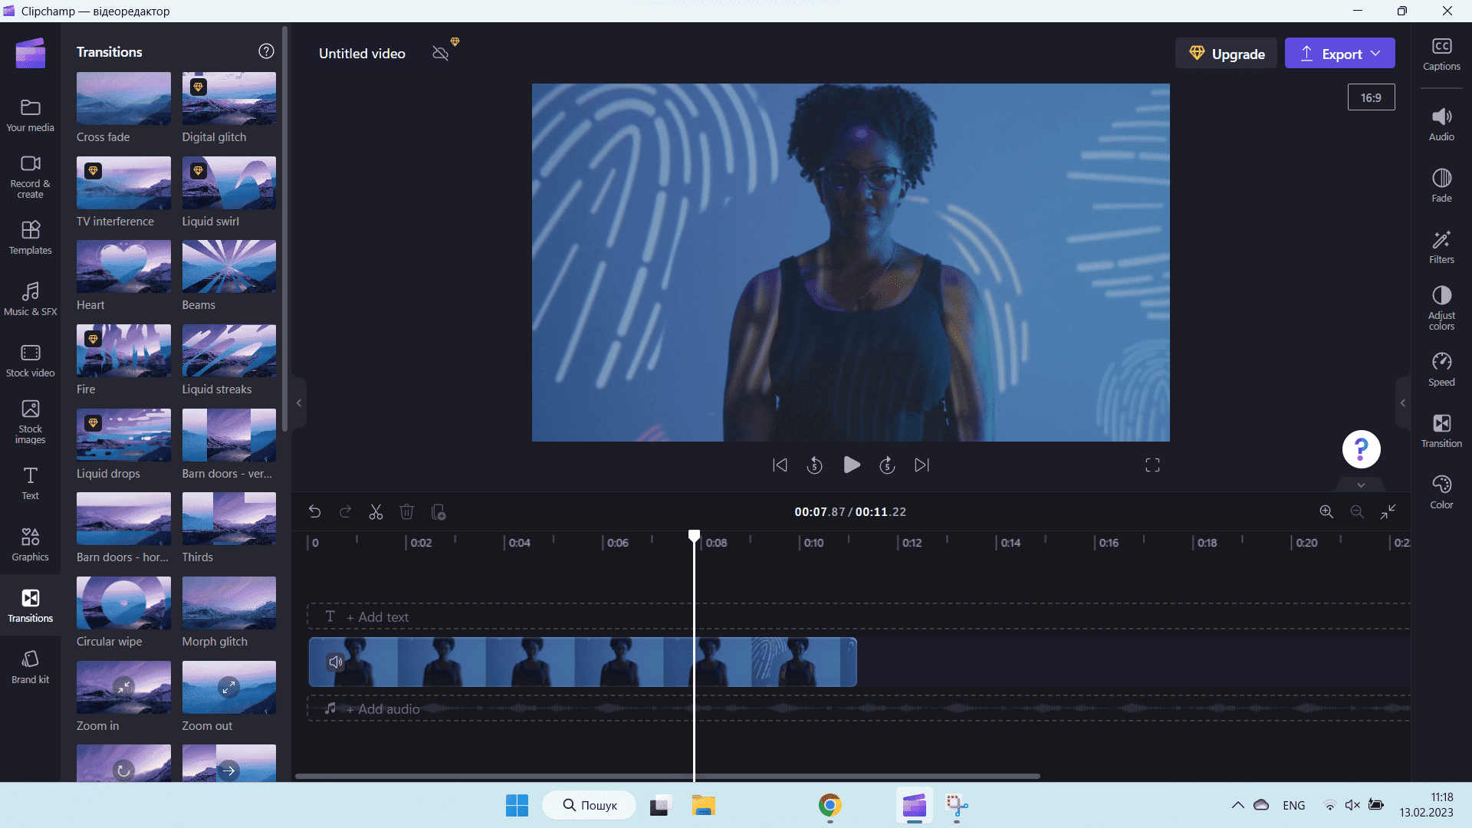Open the Filters panel
The image size is (1472, 828).
pos(1441,248)
